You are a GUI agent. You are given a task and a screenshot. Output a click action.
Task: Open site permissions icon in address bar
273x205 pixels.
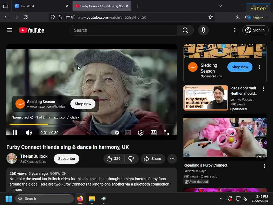(67, 17)
